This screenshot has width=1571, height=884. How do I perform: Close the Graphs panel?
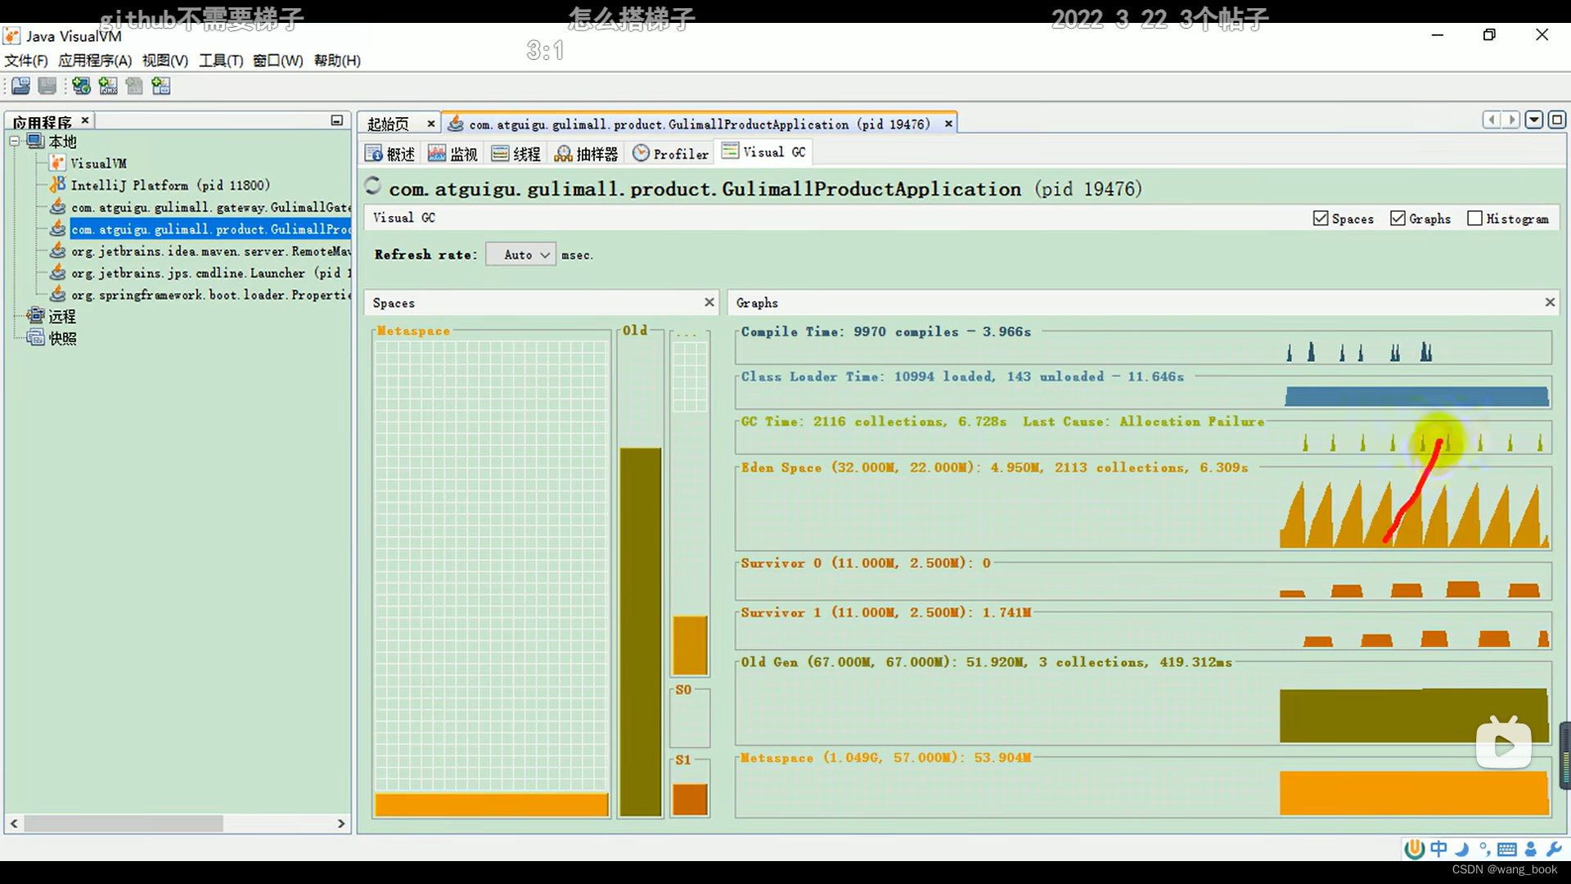click(x=1550, y=302)
